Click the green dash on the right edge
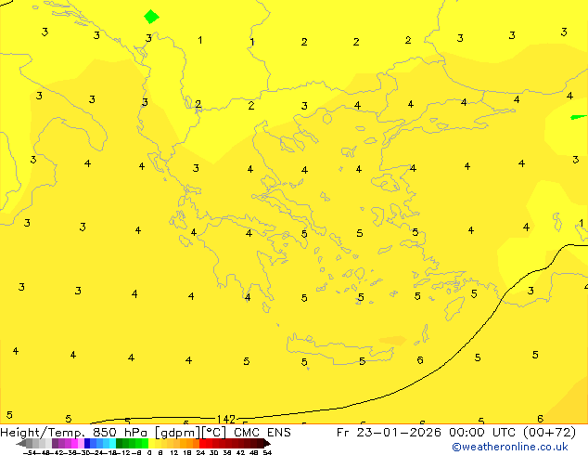This screenshot has width=588, height=455. [579, 117]
